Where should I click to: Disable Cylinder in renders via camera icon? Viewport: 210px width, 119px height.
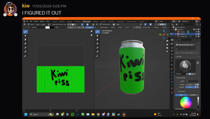click(x=199, y=34)
